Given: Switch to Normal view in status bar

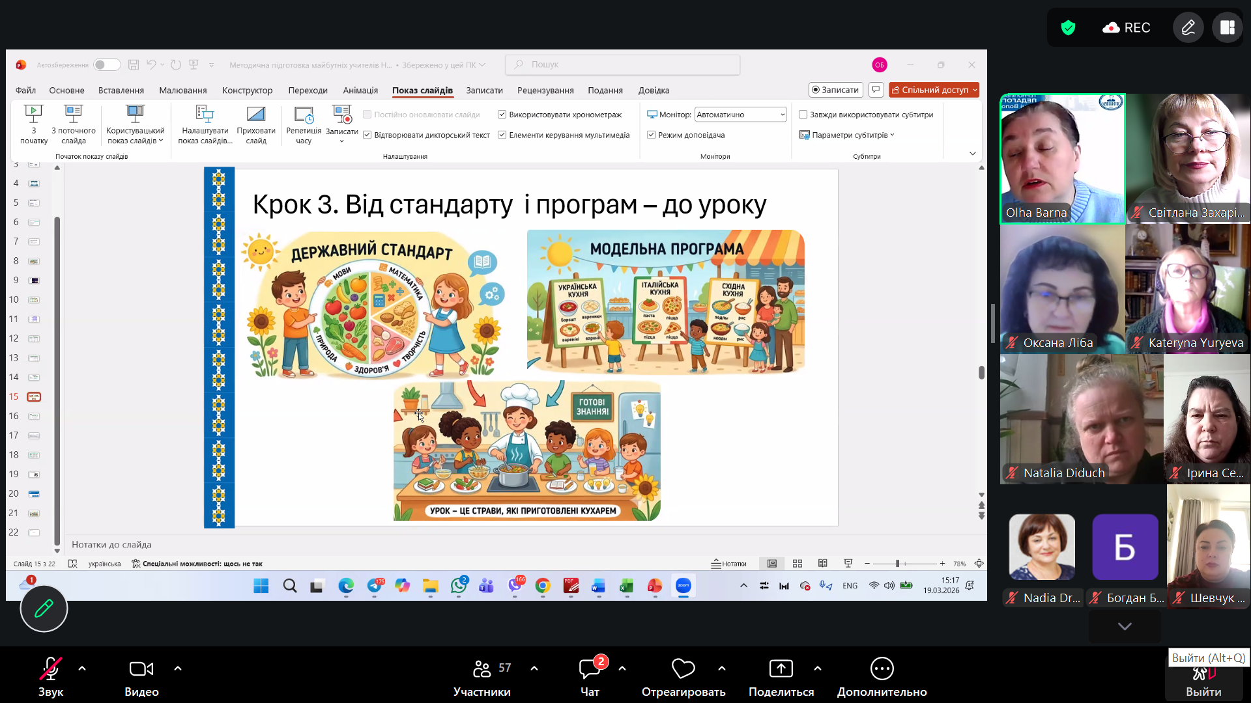Looking at the screenshot, I should coord(772,564).
